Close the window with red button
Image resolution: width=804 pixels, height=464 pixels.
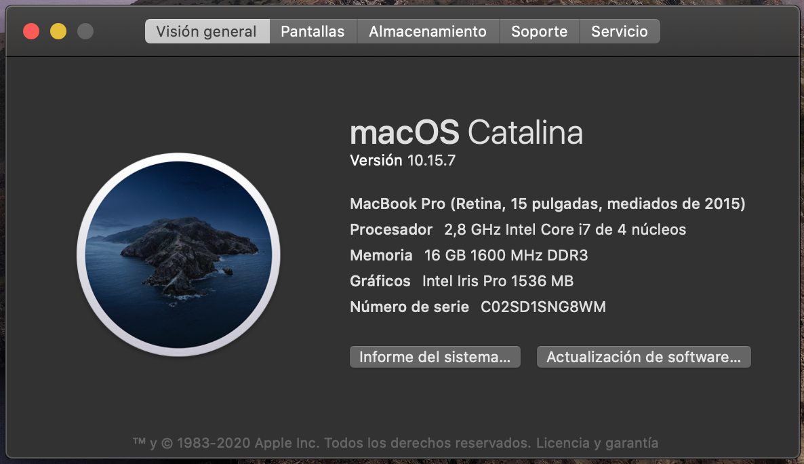click(31, 31)
